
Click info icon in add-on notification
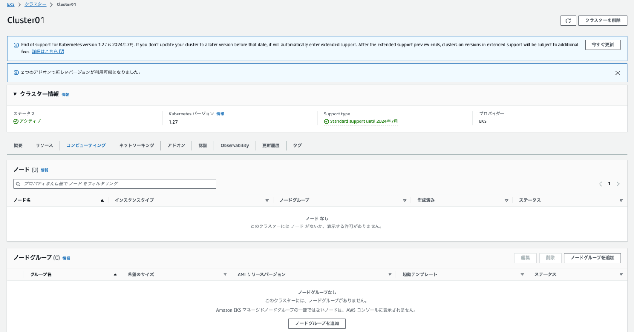coord(16,72)
